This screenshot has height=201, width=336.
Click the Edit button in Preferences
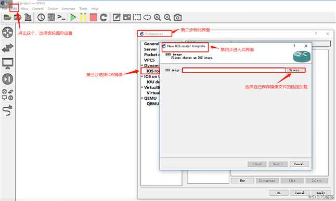[x=292, y=181]
